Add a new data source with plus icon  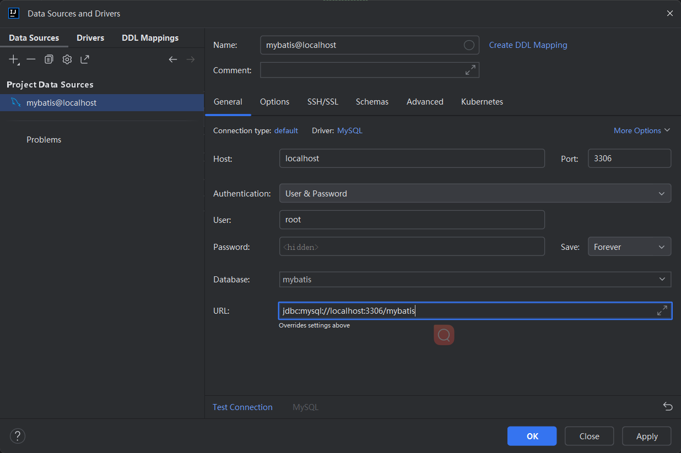[14, 59]
